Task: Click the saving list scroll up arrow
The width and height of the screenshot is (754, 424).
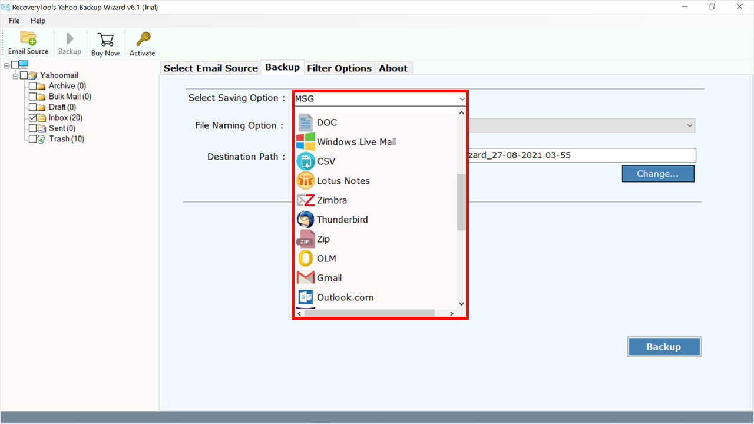Action: [461, 113]
